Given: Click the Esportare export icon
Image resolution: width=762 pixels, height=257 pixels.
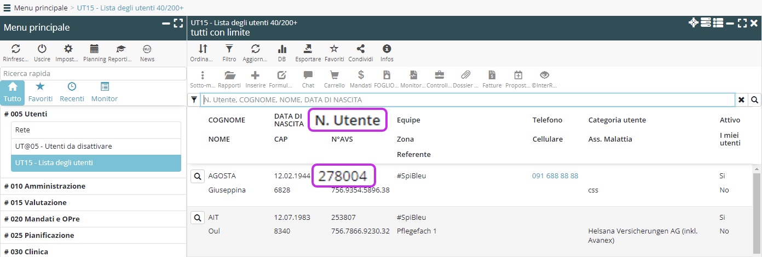Looking at the screenshot, I should click(x=308, y=49).
